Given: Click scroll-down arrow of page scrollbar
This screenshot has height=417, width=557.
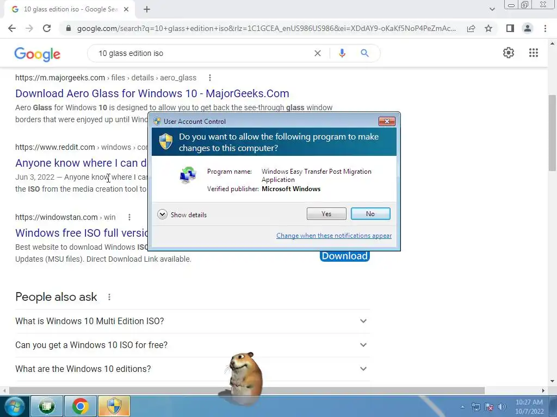Looking at the screenshot, I should pos(552,381).
